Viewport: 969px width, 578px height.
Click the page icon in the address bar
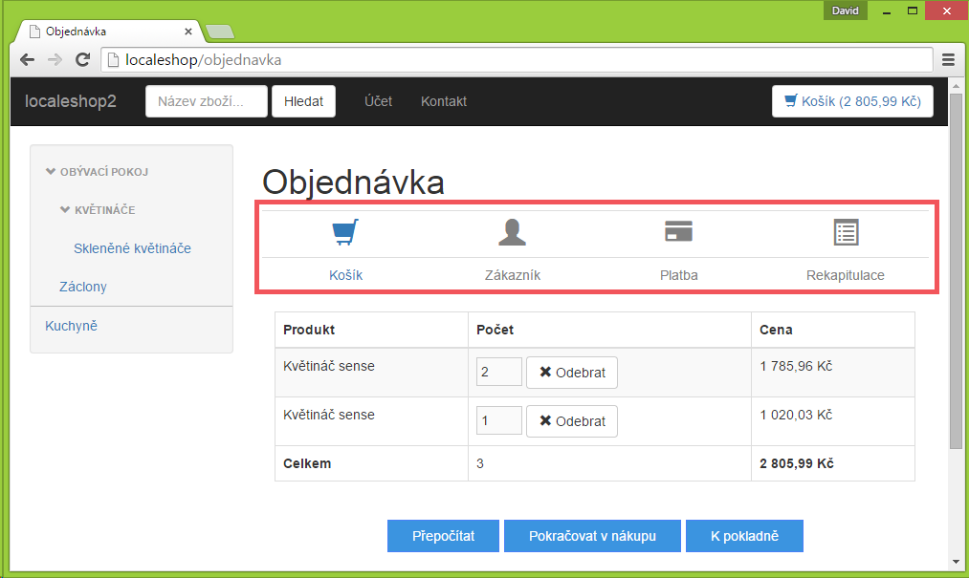click(111, 59)
